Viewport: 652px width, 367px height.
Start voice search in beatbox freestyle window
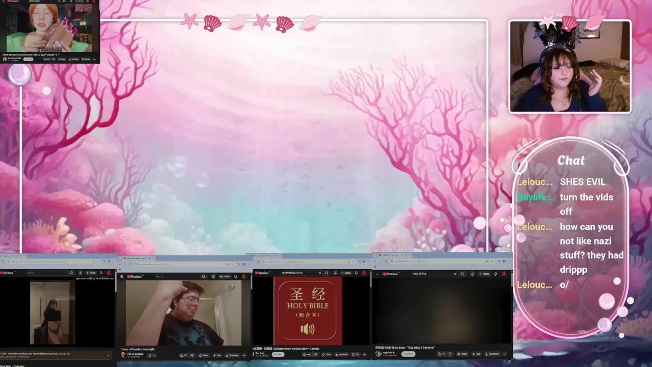click(x=213, y=276)
